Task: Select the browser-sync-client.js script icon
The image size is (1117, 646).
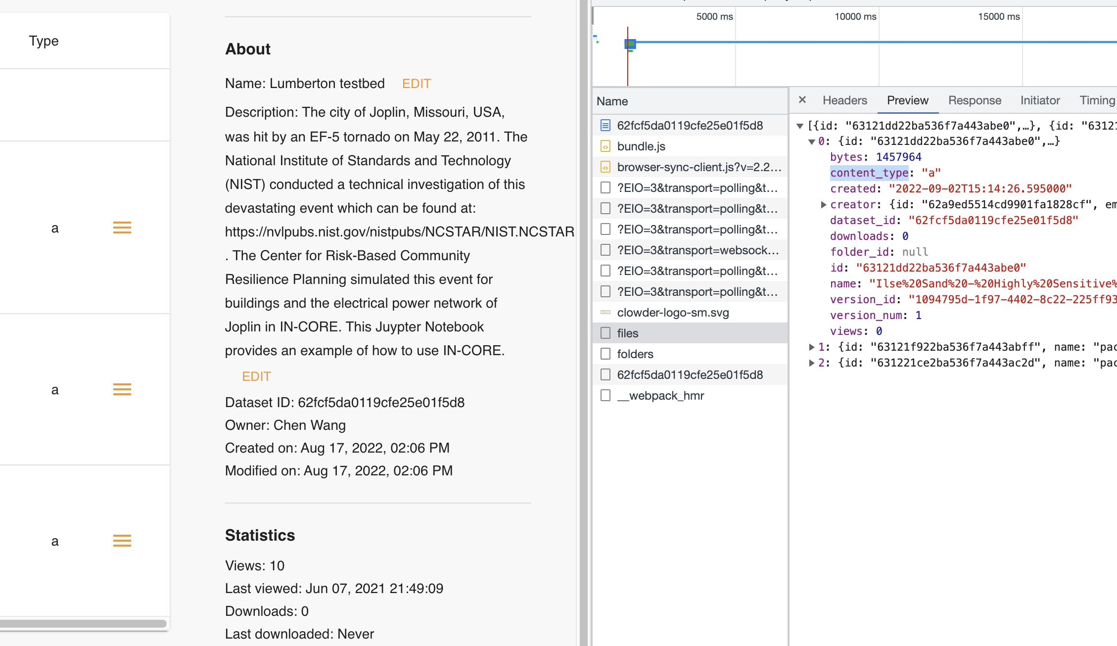Action: click(x=605, y=167)
